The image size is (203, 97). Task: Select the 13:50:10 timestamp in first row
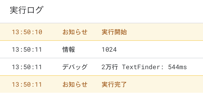pos(27,32)
